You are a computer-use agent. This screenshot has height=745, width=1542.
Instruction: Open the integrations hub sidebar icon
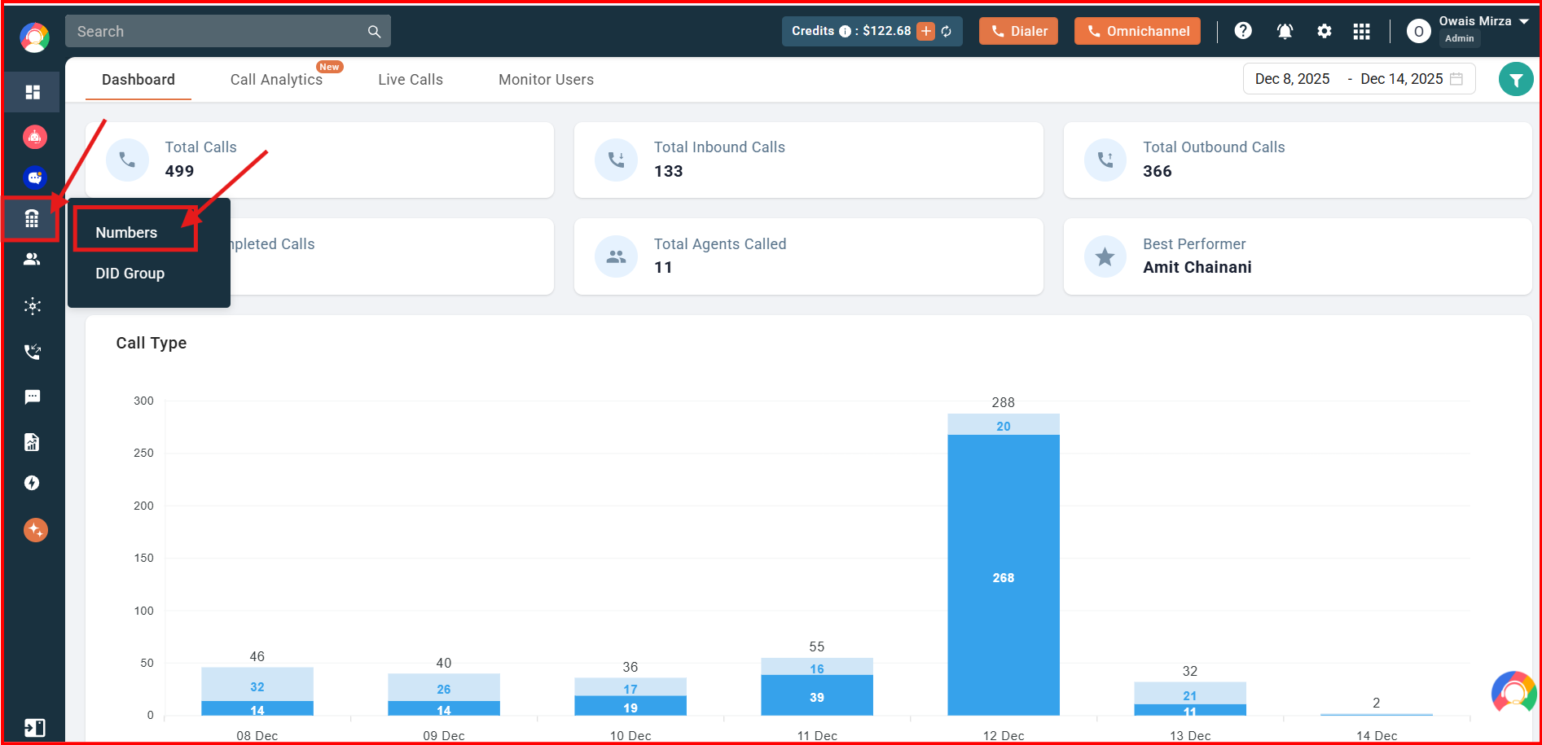(x=33, y=306)
